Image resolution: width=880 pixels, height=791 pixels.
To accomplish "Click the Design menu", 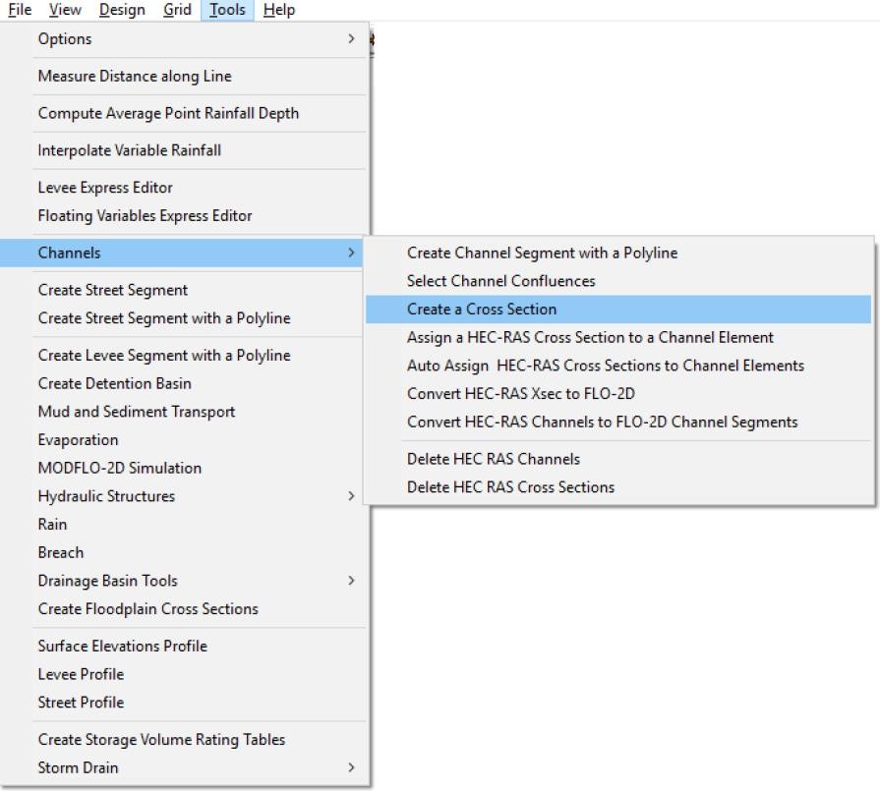I will 122,10.
